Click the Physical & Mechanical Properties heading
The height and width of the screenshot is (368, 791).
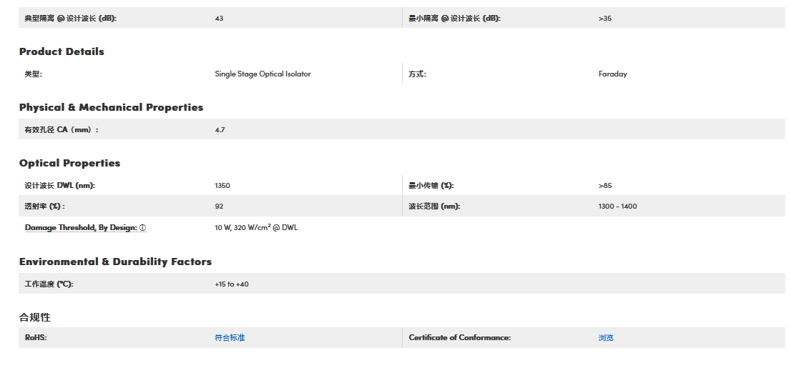[111, 107]
